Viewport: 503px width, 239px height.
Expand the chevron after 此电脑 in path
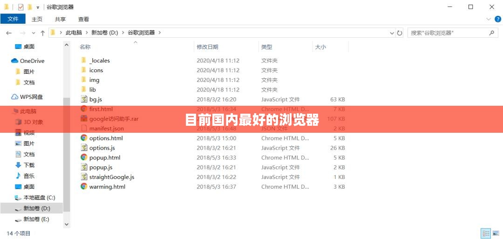click(87, 33)
